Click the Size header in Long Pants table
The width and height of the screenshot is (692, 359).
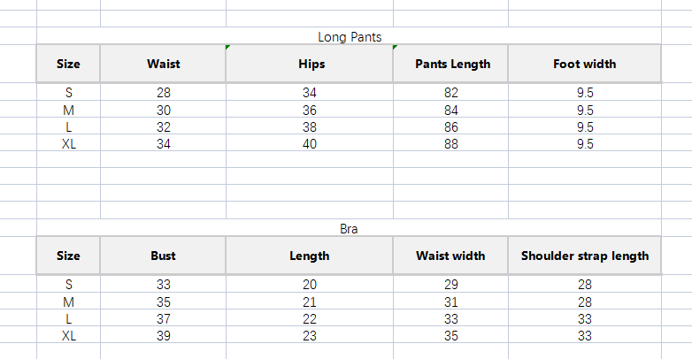pyautogui.click(x=68, y=64)
